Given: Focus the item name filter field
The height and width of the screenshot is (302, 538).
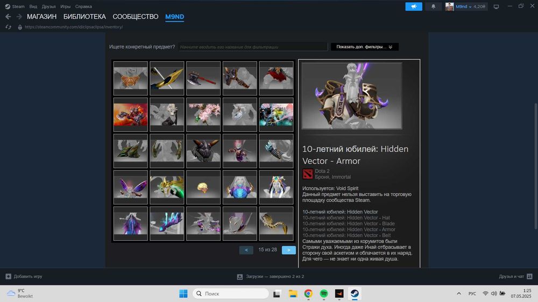Looking at the screenshot, I should (x=253, y=47).
